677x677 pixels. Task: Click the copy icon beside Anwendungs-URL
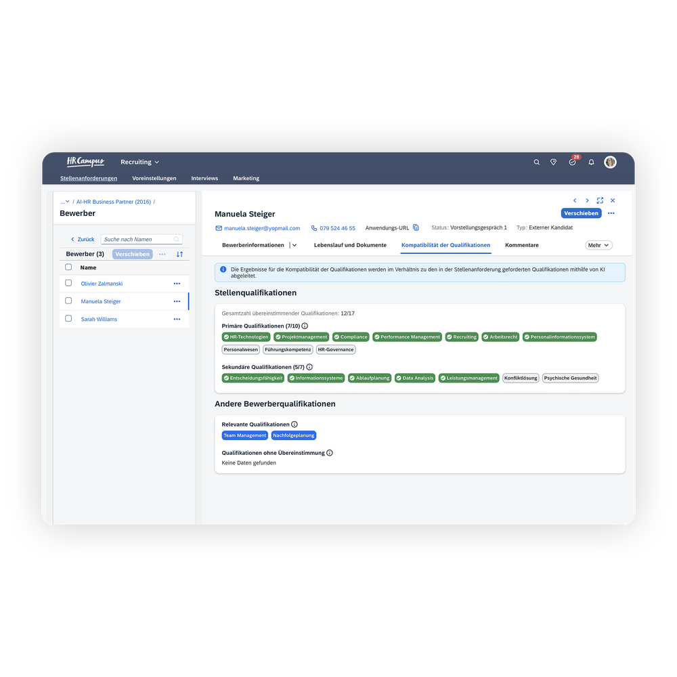pyautogui.click(x=416, y=228)
